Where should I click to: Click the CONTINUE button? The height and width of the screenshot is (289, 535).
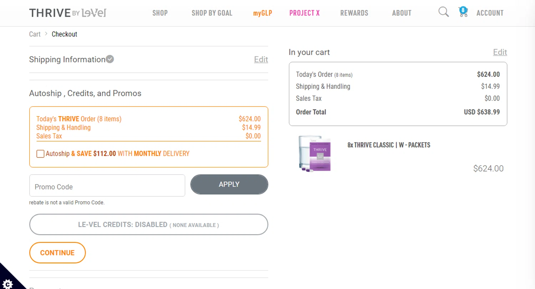coord(57,253)
